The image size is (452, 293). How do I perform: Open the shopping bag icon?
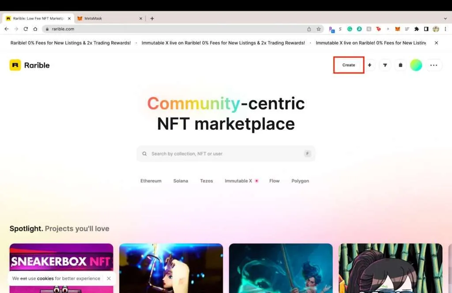tap(400, 65)
